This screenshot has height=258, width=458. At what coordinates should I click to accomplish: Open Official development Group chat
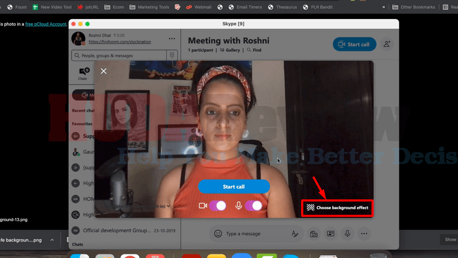(124, 230)
